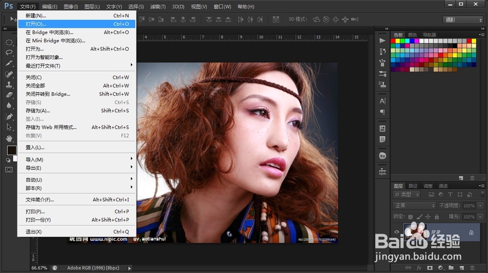Hide the 背景 layer with eye icon
The width and height of the screenshot is (488, 273).
click(397, 233)
